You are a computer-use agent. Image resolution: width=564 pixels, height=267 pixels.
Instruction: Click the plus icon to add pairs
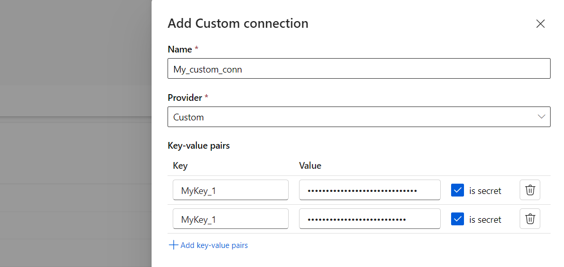tap(173, 245)
